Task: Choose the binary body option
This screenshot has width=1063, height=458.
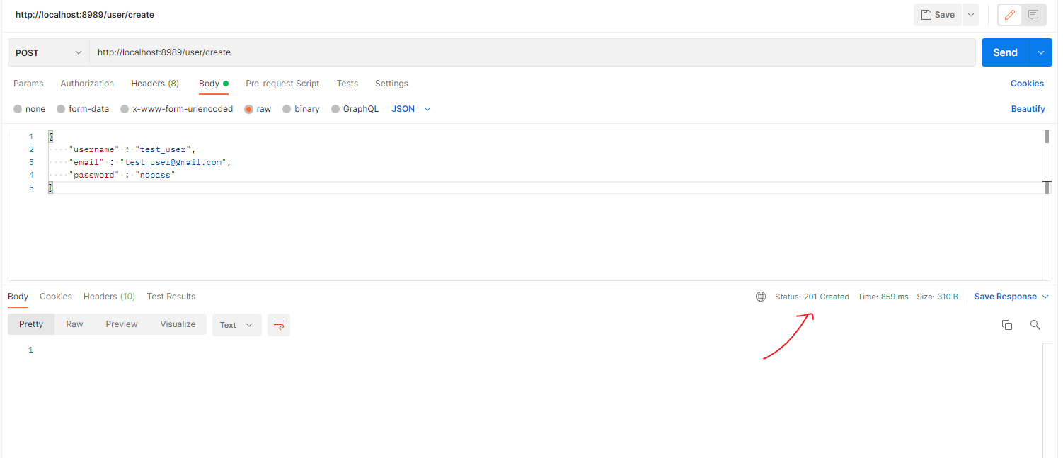Action: coord(287,109)
